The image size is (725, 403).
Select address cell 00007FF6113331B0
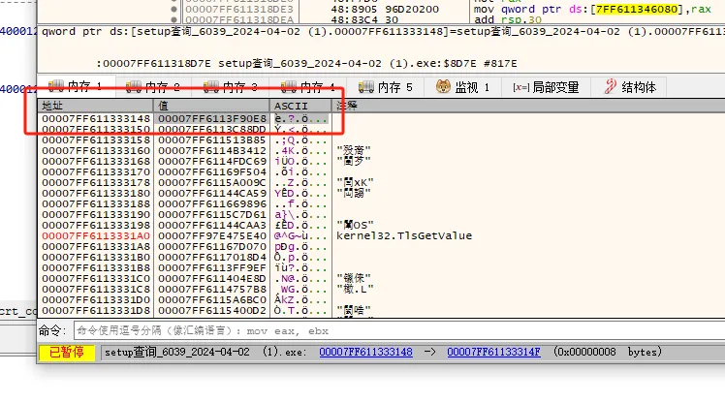(96, 257)
